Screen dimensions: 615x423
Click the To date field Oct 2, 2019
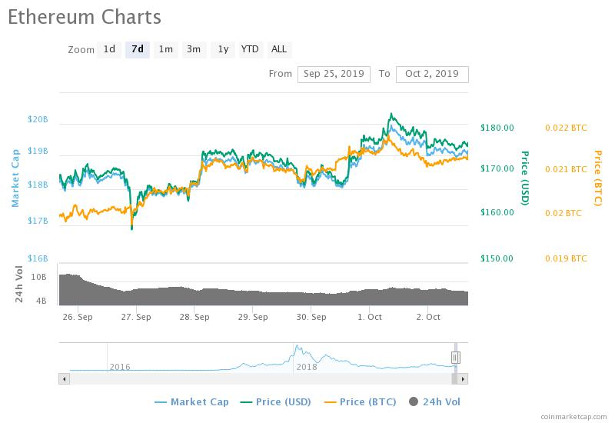point(432,74)
